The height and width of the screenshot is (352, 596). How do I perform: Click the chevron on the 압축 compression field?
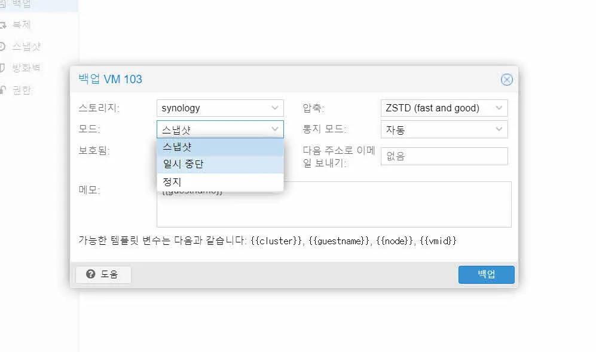pos(499,108)
